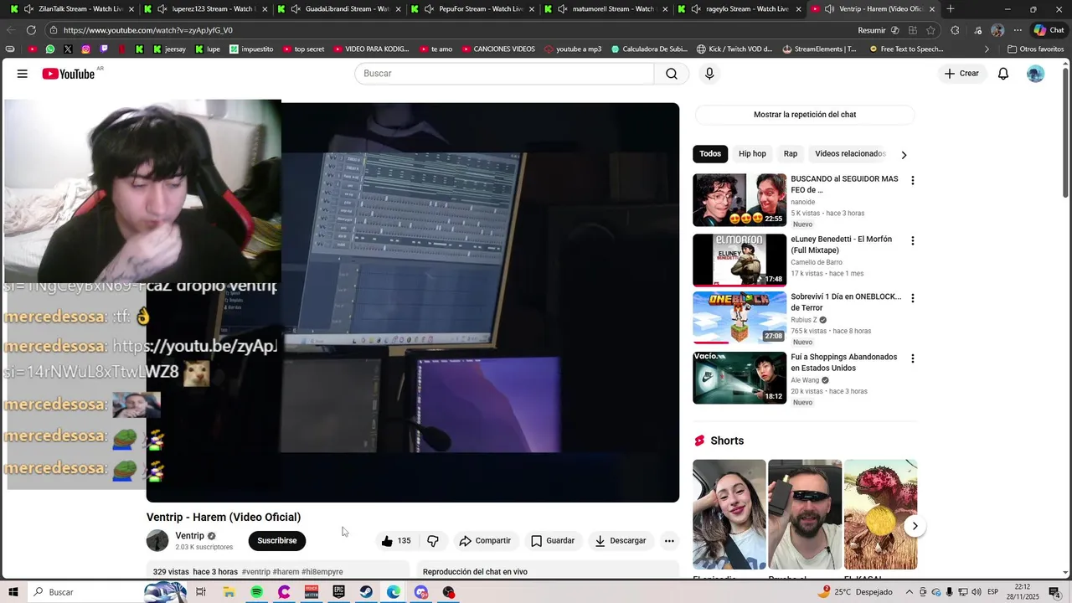Open the YouTube hamburger guide menu
The width and height of the screenshot is (1072, 603).
click(23, 74)
